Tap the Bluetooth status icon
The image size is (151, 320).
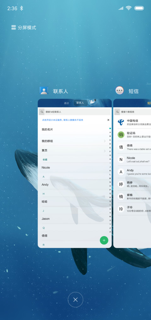(x=21, y=8)
